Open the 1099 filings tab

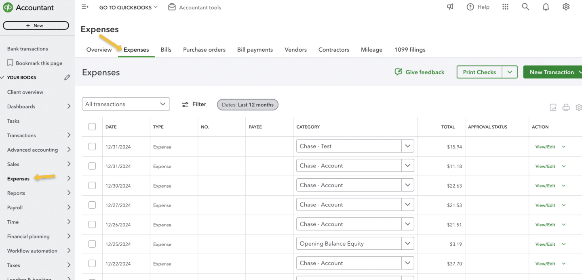click(x=410, y=50)
